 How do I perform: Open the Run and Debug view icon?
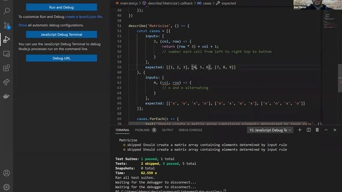coord(6,39)
